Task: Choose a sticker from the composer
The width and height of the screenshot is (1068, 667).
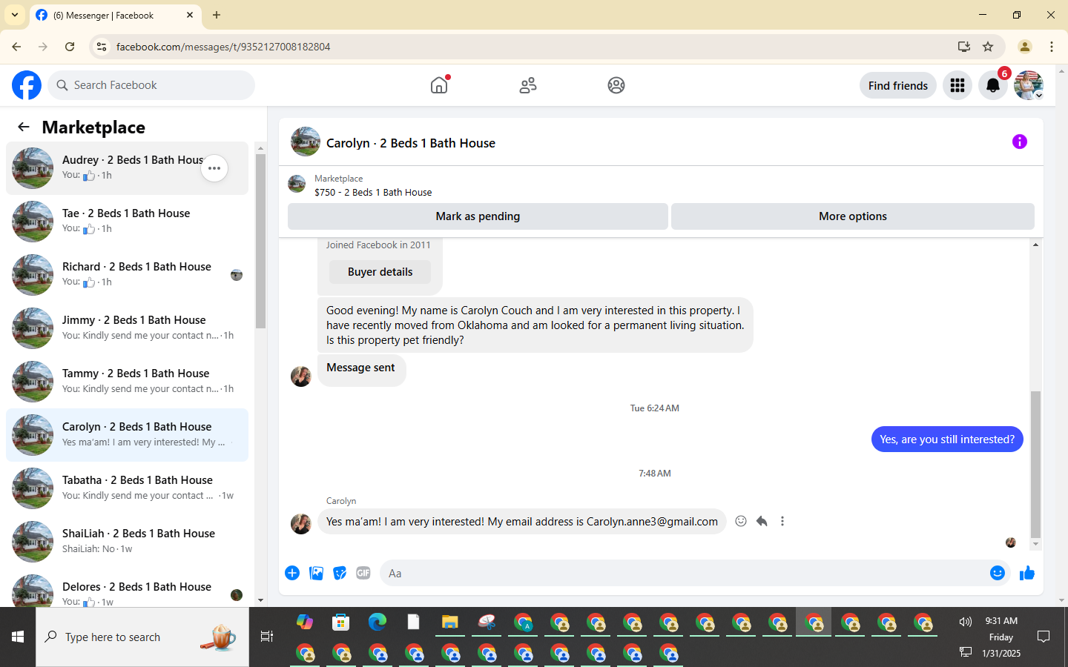Action: 340,573
